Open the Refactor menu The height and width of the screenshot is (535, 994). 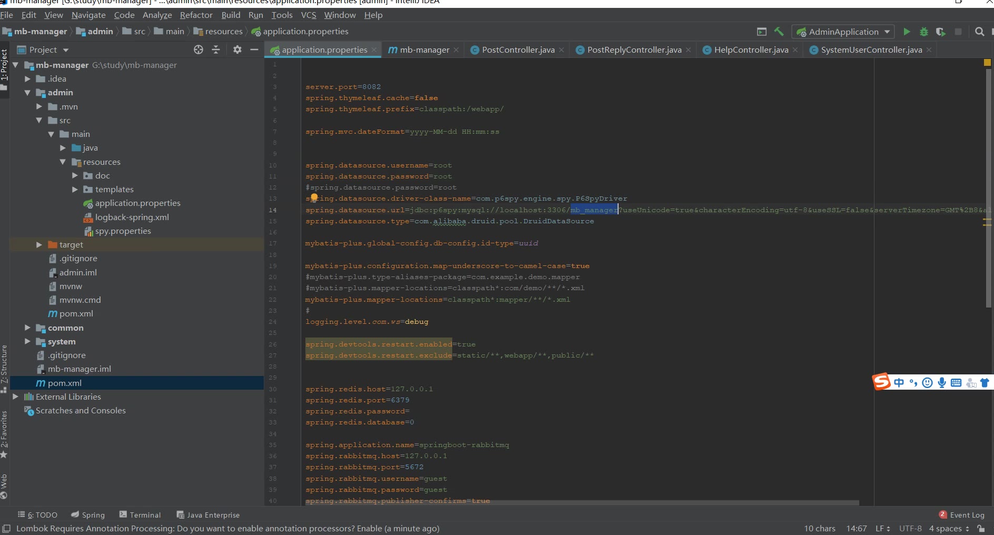tap(196, 15)
